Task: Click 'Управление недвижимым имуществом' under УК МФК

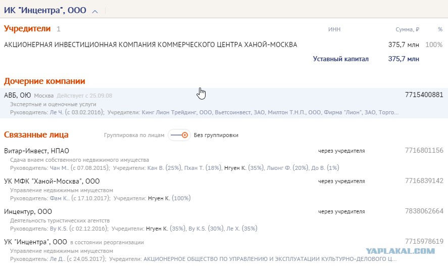Action: [x=62, y=190]
